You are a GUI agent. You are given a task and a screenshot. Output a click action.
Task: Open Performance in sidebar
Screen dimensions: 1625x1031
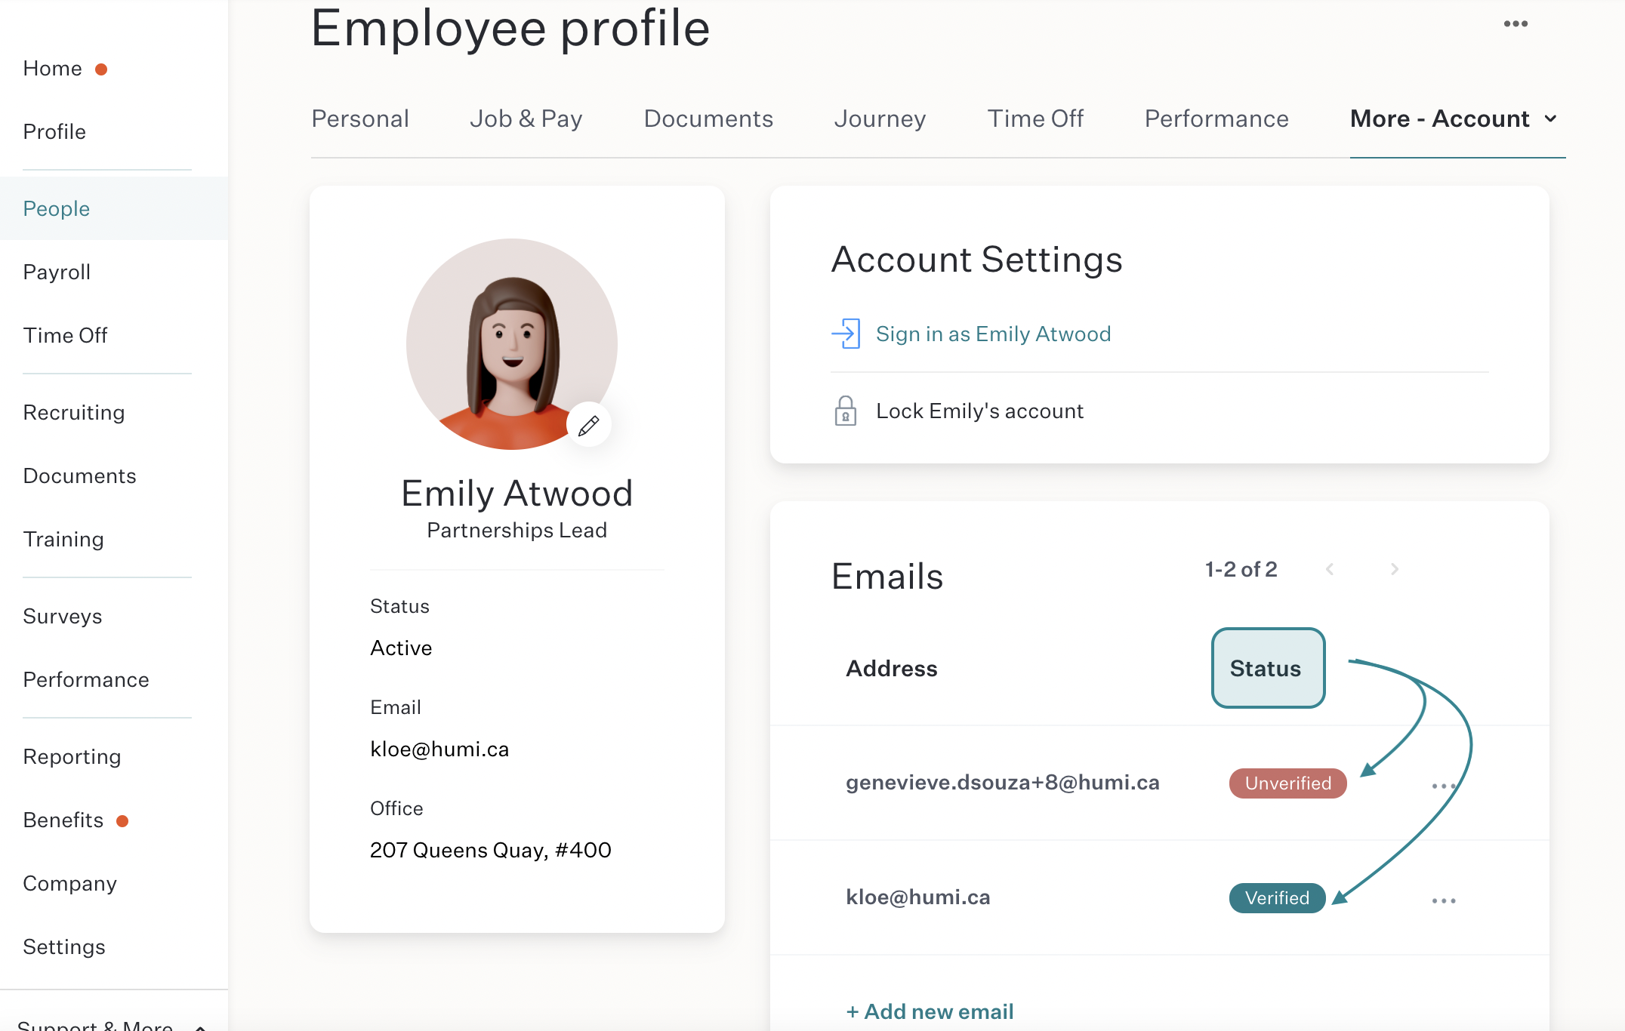click(86, 680)
